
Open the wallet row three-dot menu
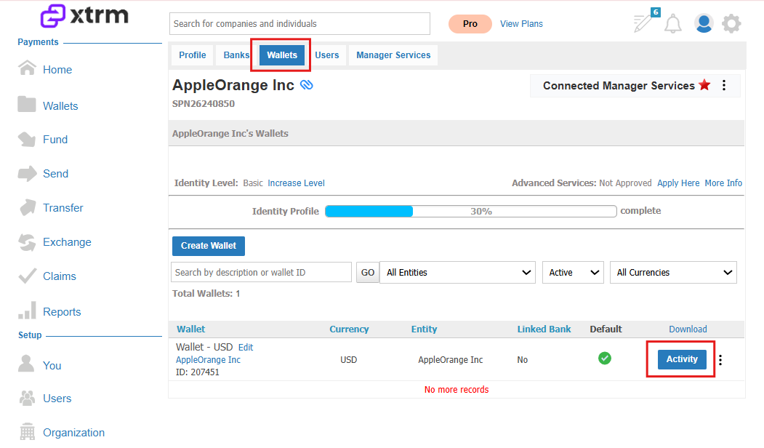[x=720, y=360]
